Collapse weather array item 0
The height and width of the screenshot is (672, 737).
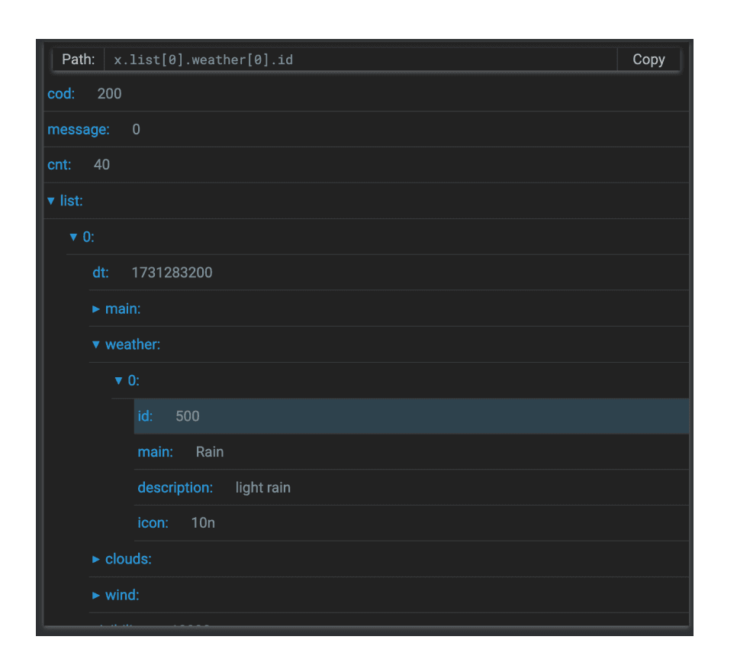coord(118,380)
